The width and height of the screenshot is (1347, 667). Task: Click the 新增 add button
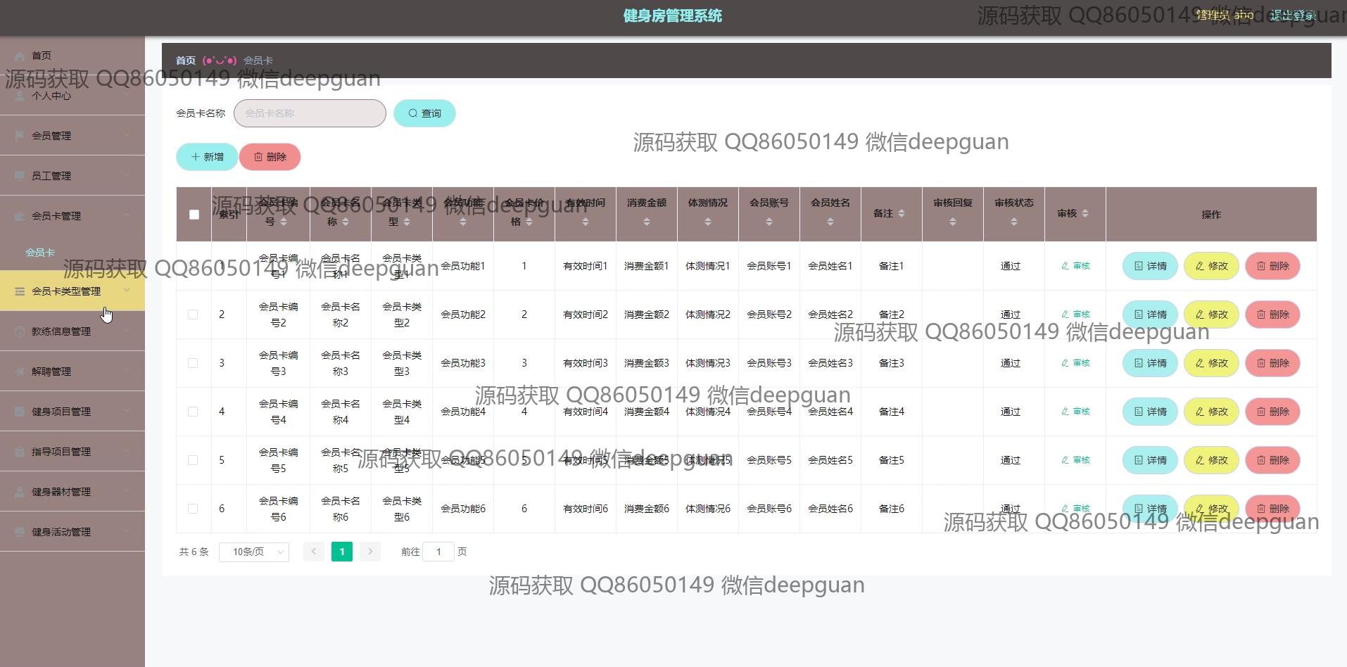(207, 157)
